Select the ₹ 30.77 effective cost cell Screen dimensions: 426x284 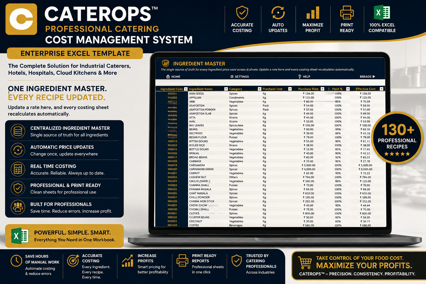[x=365, y=221]
